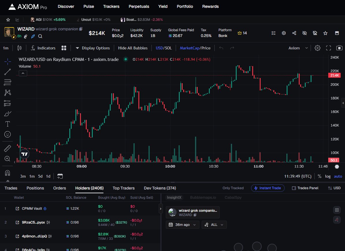Viewport: 345px width, 251px height.
Task: Open candlestick chart style selector
Action: point(19,48)
